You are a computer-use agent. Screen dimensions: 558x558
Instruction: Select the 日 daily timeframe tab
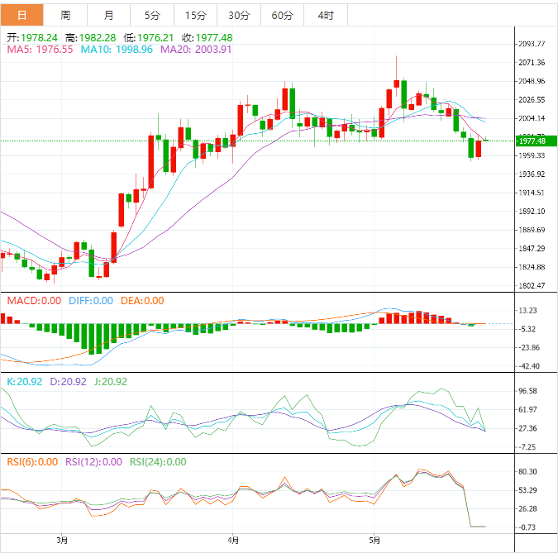click(21, 15)
